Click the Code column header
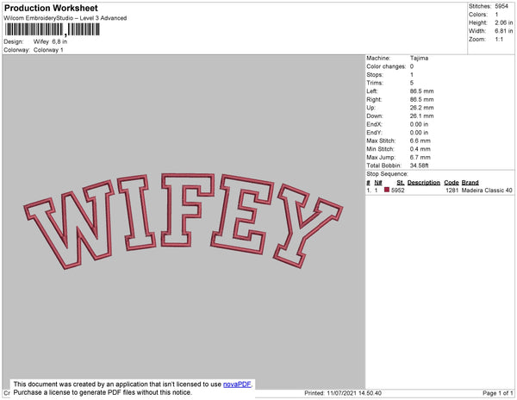The height and width of the screenshot is (400, 517). [452, 183]
